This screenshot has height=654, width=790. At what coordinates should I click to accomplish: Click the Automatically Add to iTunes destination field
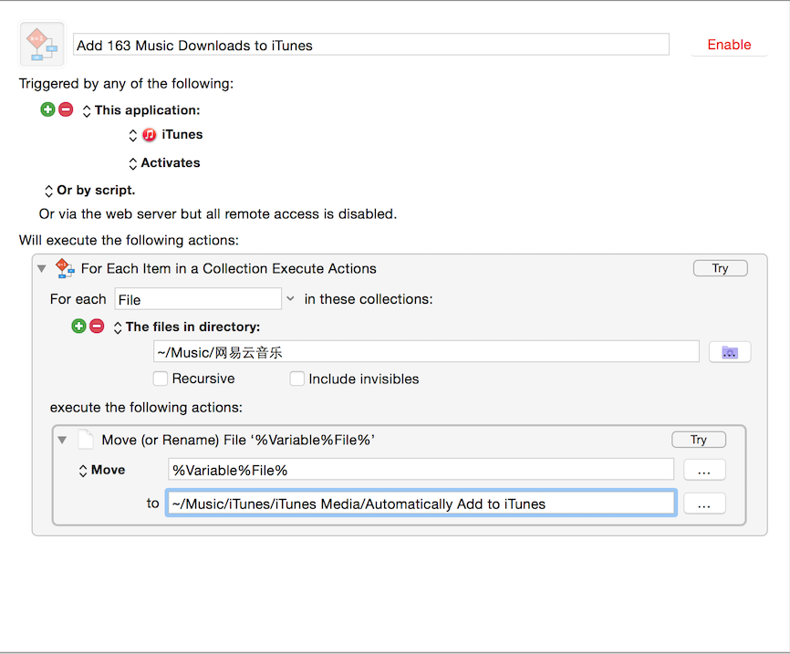click(421, 503)
